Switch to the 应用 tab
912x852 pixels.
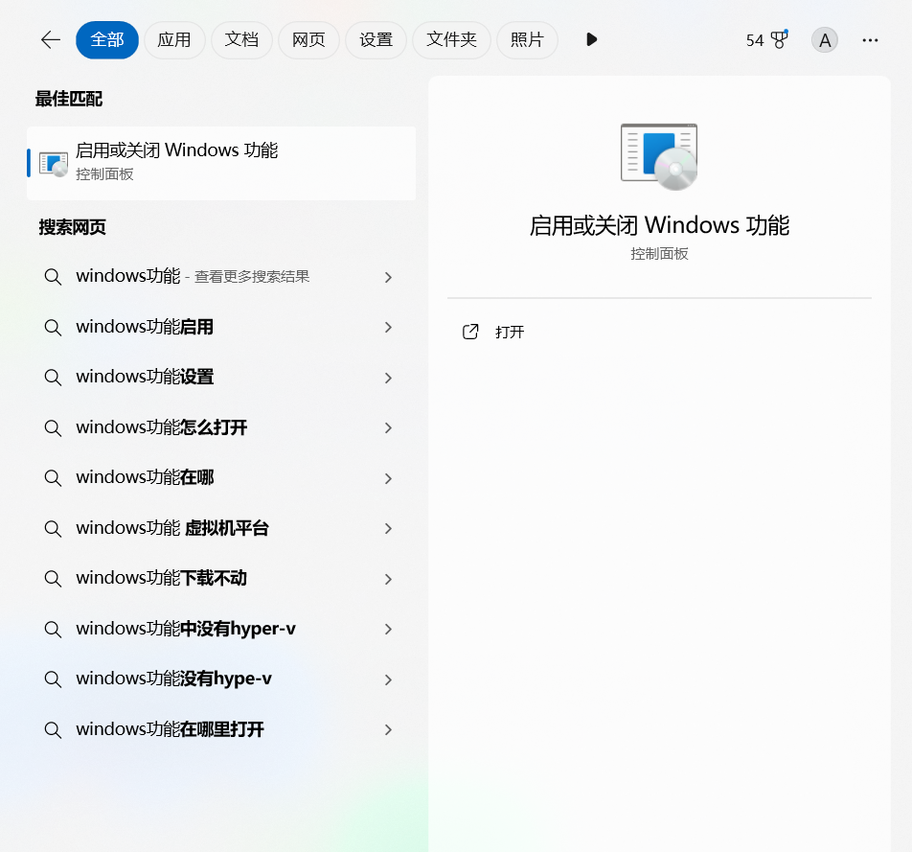(174, 39)
